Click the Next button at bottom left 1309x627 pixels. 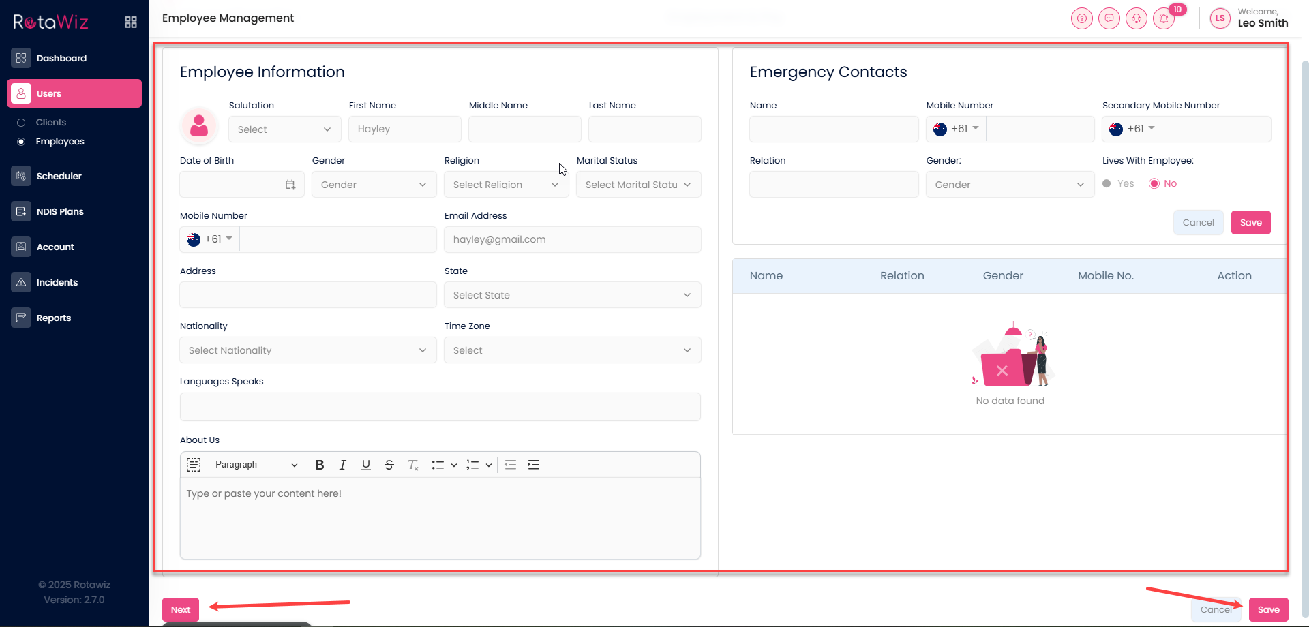pyautogui.click(x=181, y=609)
